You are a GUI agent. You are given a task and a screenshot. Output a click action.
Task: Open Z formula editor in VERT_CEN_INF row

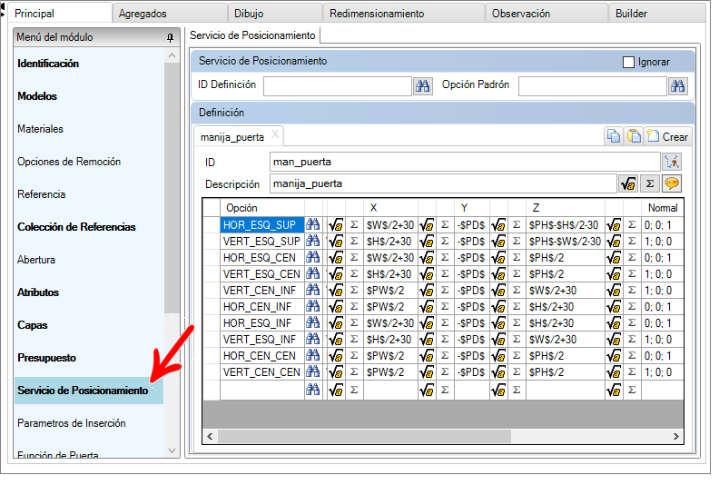[x=498, y=290]
